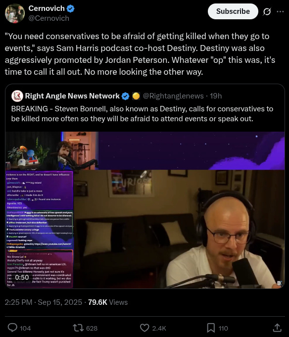Like the tweet with heart icon
289x337 pixels.
click(144, 328)
